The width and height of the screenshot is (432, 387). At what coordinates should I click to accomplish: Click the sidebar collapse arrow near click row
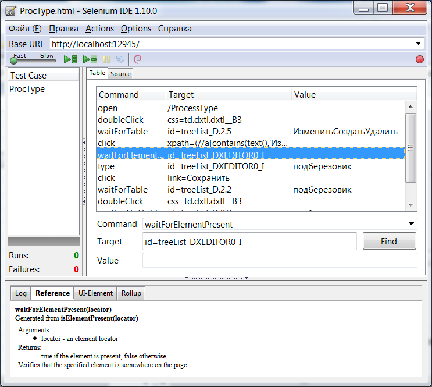click(84, 143)
